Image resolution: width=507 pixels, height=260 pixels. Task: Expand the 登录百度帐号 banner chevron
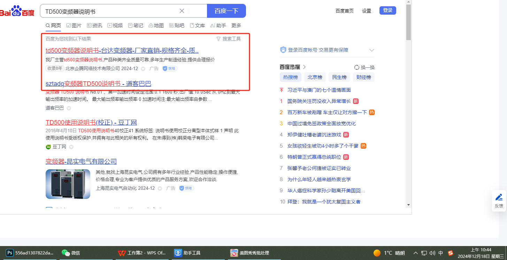(371, 50)
